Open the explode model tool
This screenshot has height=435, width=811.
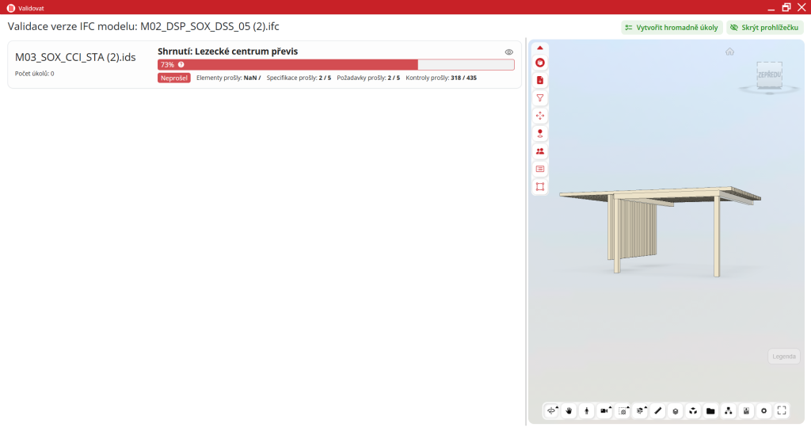tap(693, 411)
